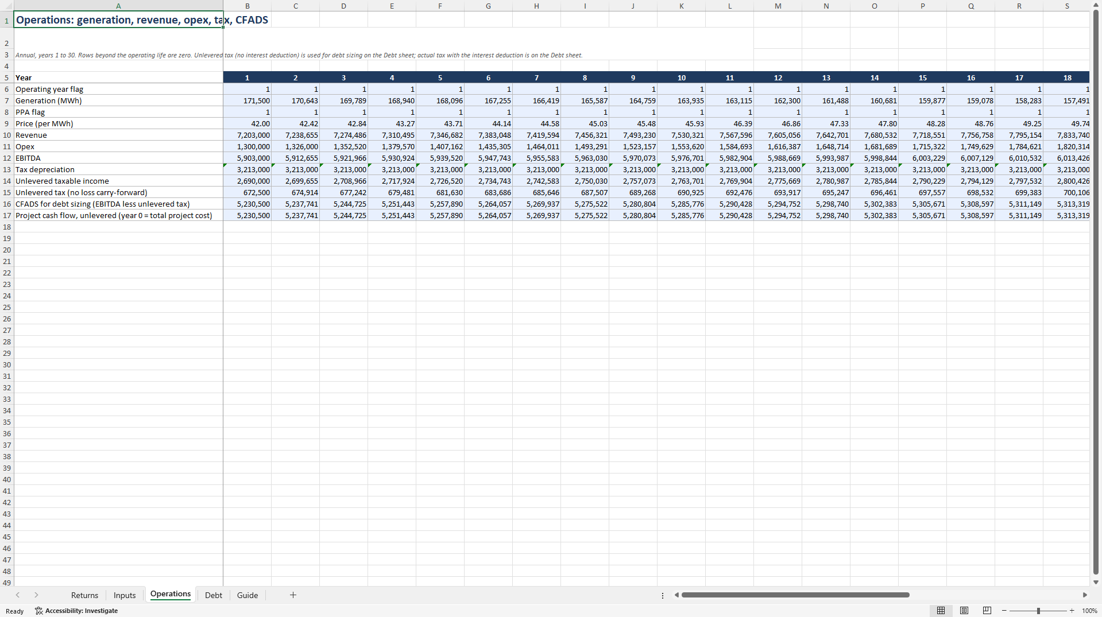Select column B header
The image size is (1102, 617).
point(248,6)
